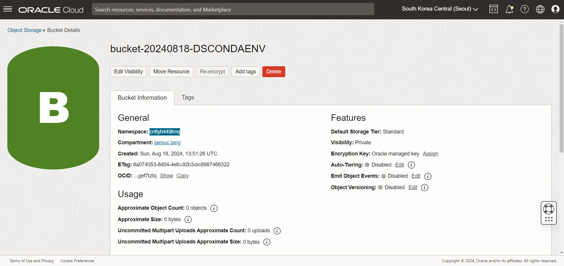Click the scrollbar down arrow
The width and height of the screenshot is (564, 266).
click(x=561, y=253)
